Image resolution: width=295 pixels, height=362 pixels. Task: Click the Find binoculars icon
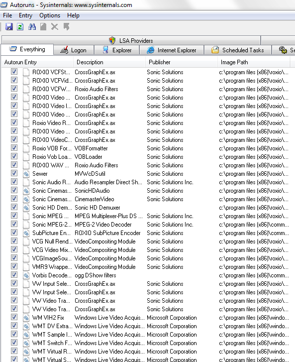point(32,27)
